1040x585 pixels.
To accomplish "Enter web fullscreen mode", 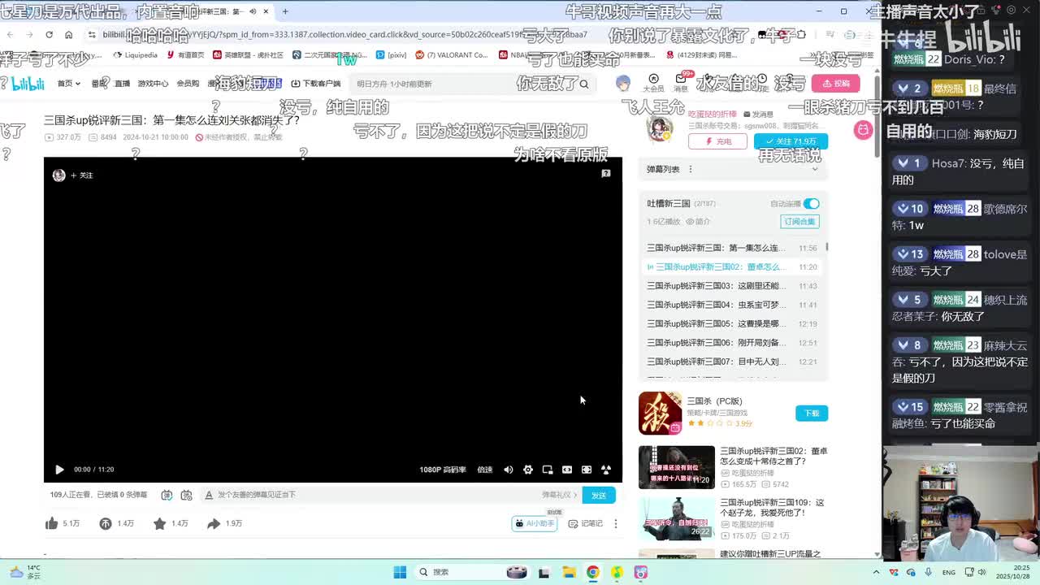I will (x=587, y=470).
